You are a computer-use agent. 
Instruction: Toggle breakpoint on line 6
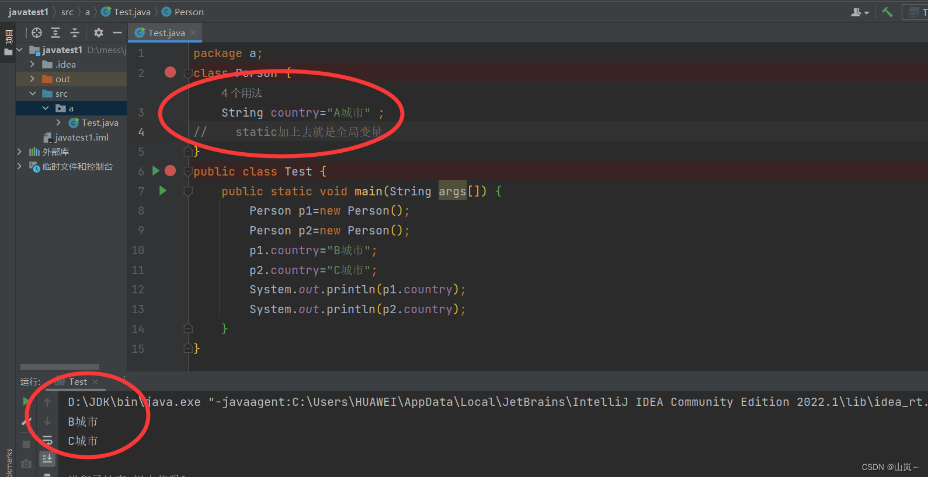[x=170, y=171]
